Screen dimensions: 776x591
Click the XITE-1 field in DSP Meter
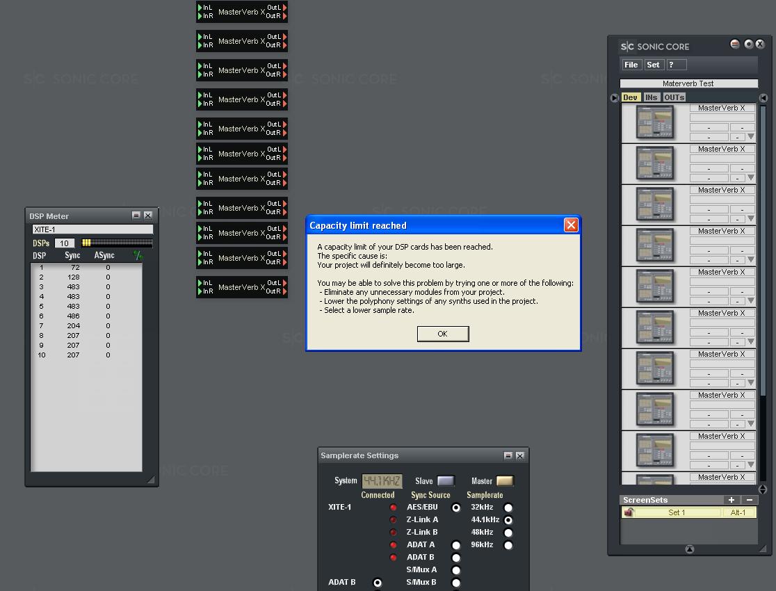click(92, 229)
